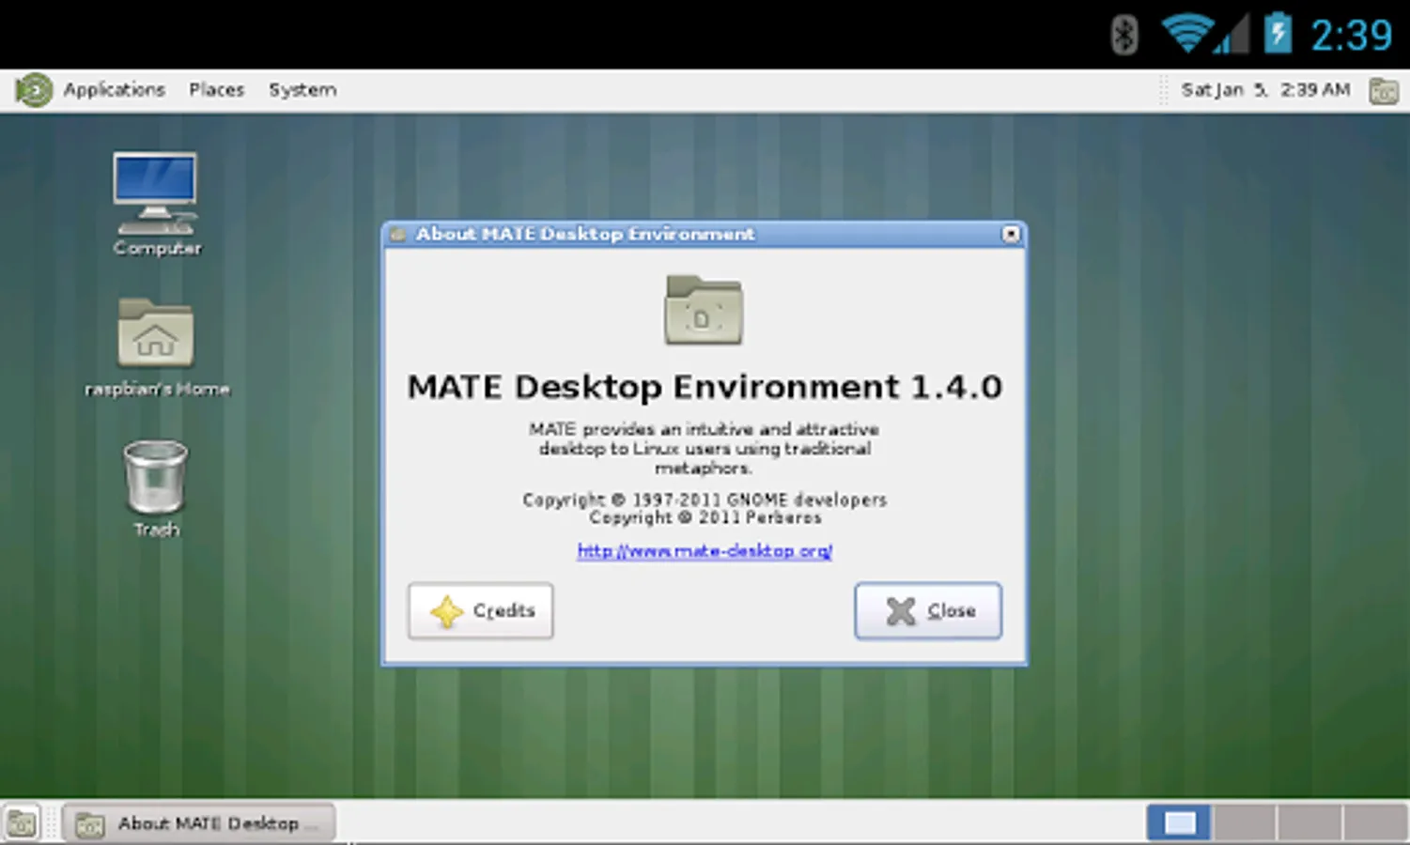Click the Close button in About dialog
This screenshot has height=845, width=1410.
pyautogui.click(x=928, y=611)
